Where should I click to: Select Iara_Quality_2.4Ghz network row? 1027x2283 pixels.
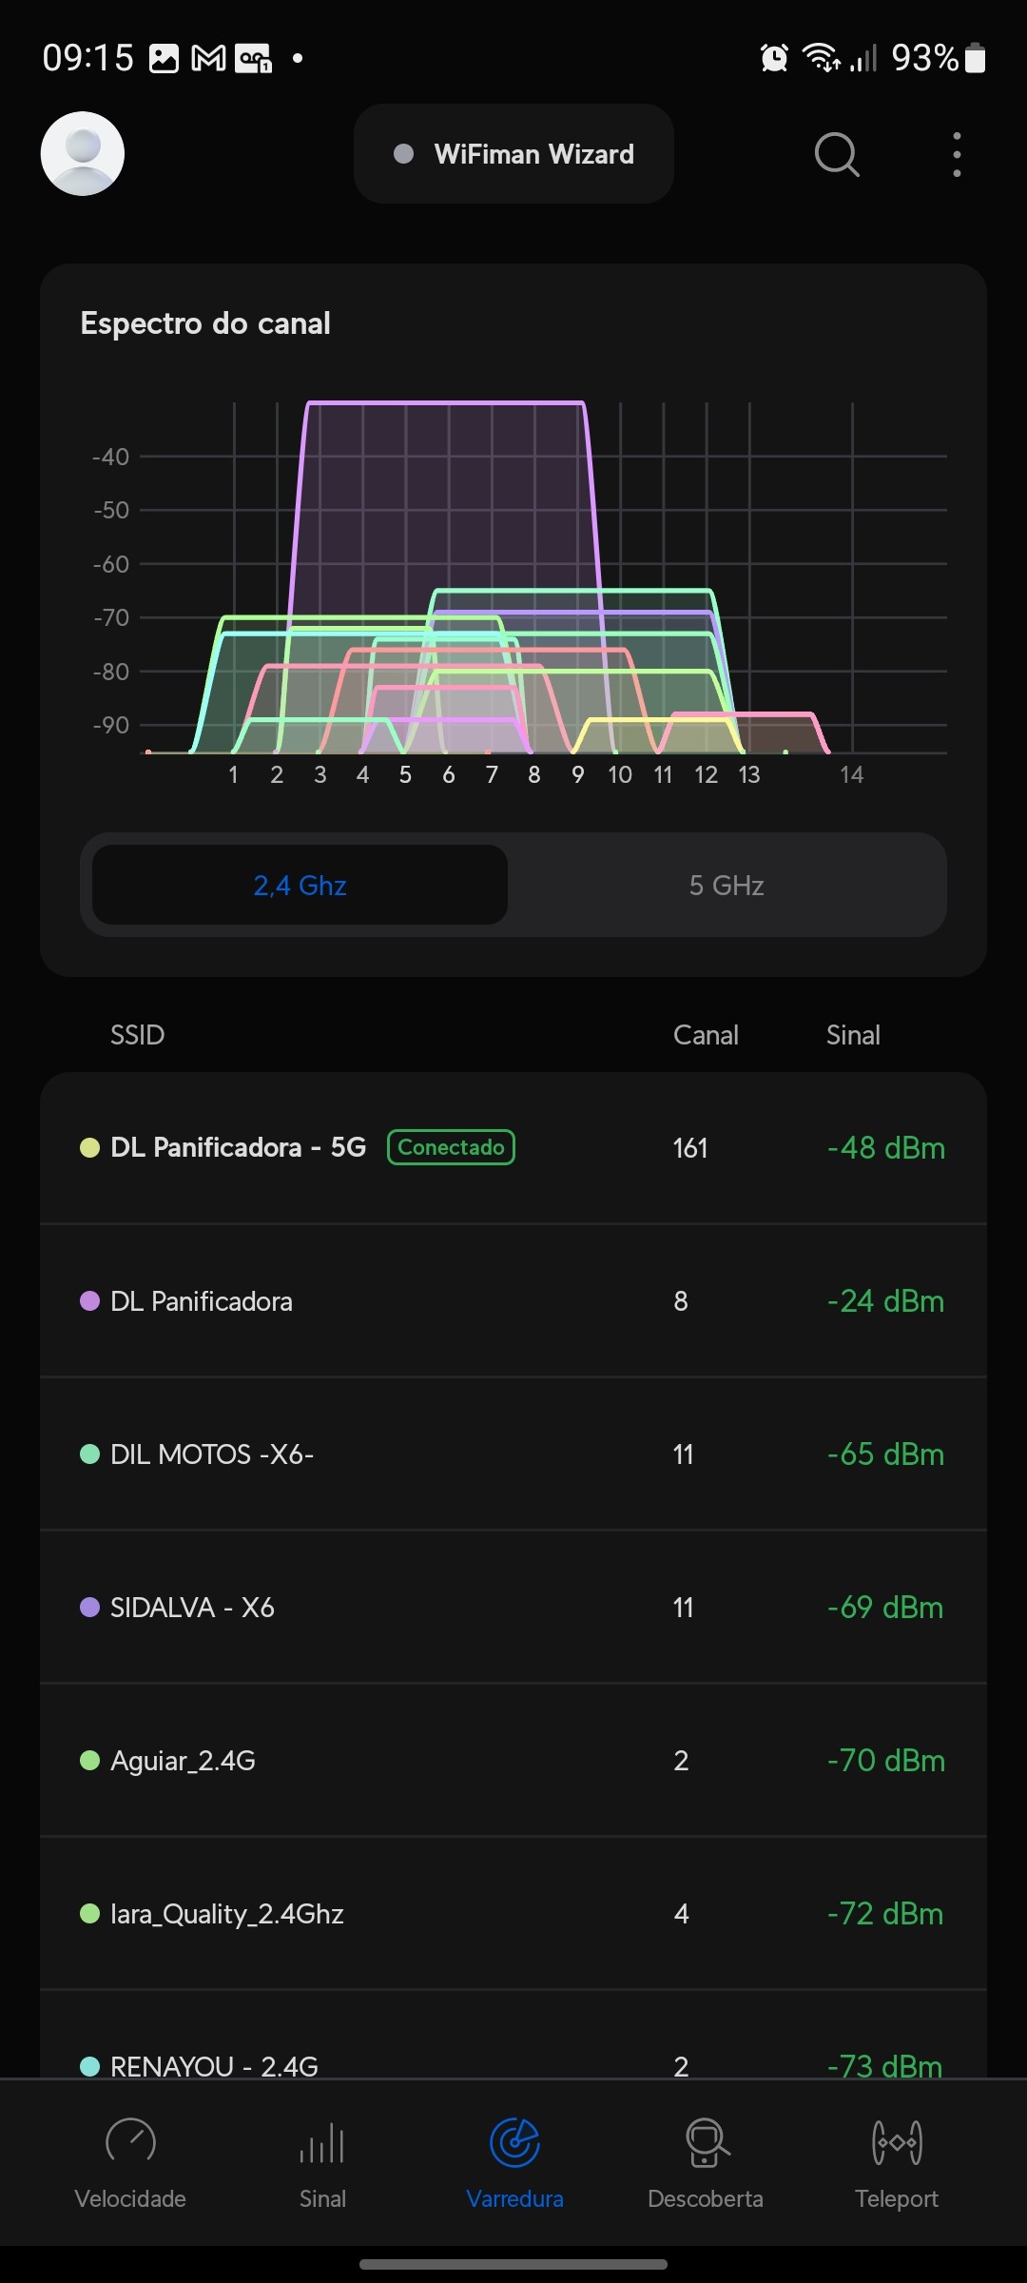pos(513,1914)
